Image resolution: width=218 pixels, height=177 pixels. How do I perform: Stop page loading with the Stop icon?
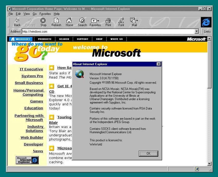point(43,22)
